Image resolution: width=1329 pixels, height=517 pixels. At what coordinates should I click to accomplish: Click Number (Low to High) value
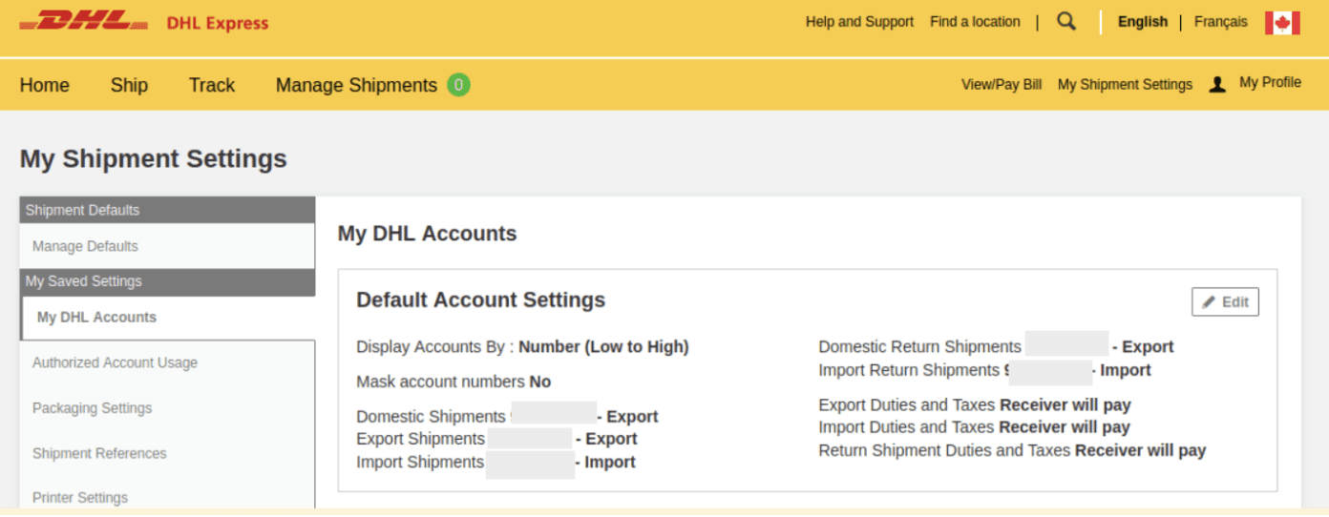pyautogui.click(x=603, y=347)
